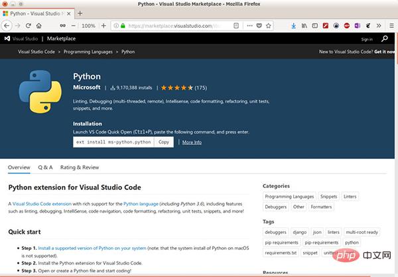The height and width of the screenshot is (277, 398).
Task: Open the Adblock Plus extension icon
Action: click(347, 26)
